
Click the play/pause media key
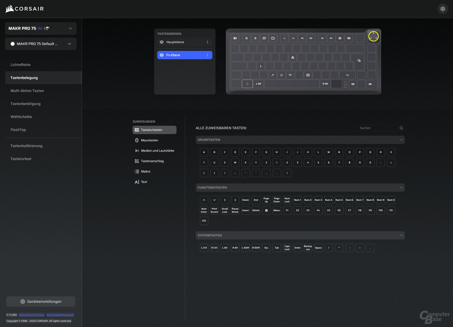311,38
